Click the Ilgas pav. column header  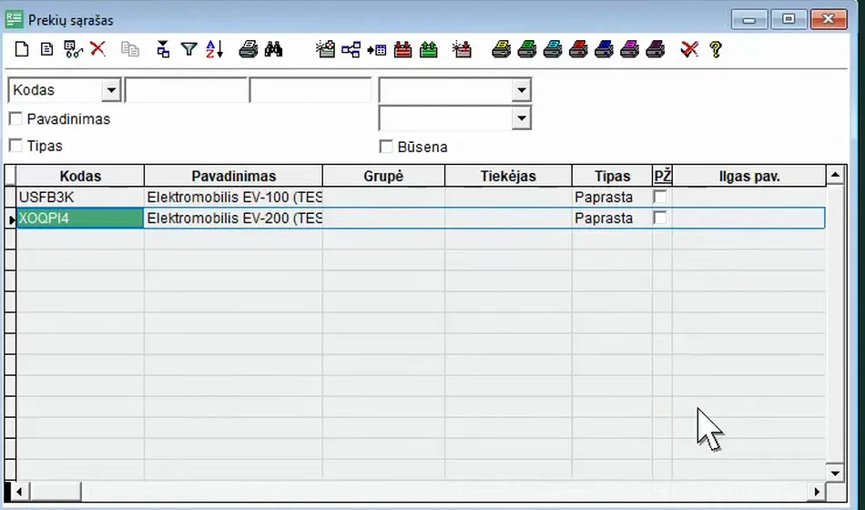(749, 176)
